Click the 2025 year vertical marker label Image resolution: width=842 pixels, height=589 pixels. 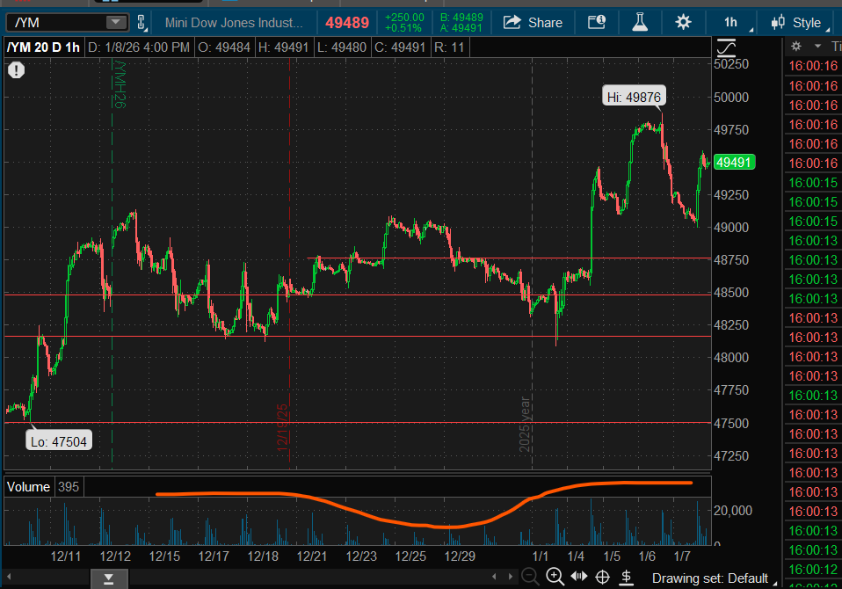tap(525, 424)
